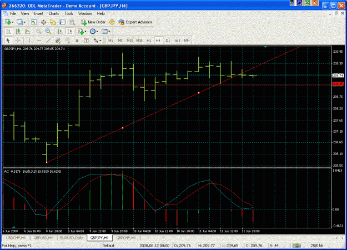
Task: Zoom out of the chart
Action: [48, 32]
